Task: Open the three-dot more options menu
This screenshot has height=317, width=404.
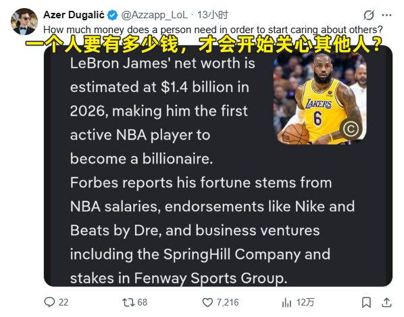Action: 386,15
